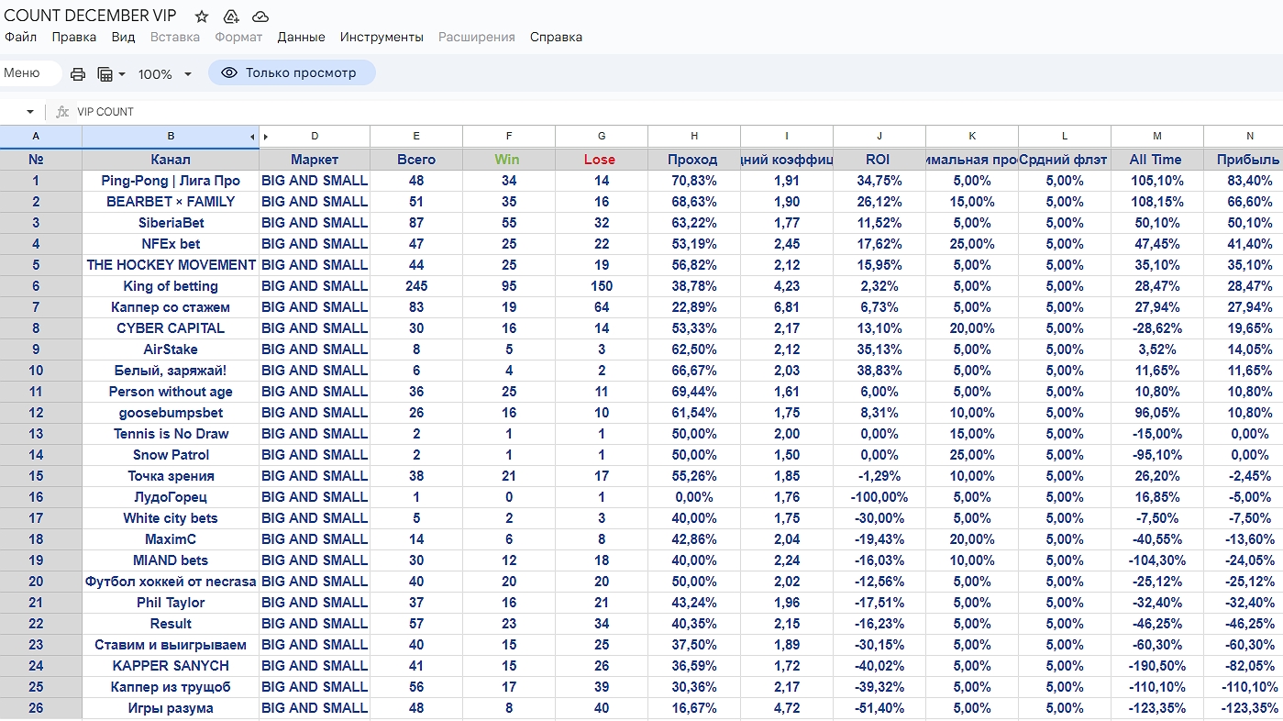This screenshot has width=1283, height=721.
Task: Select the White city bets cell
Action: click(x=171, y=518)
